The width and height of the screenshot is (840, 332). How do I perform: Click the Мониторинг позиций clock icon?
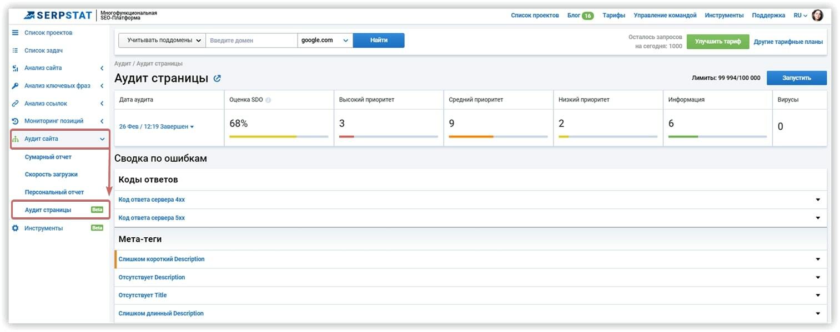[x=16, y=121]
